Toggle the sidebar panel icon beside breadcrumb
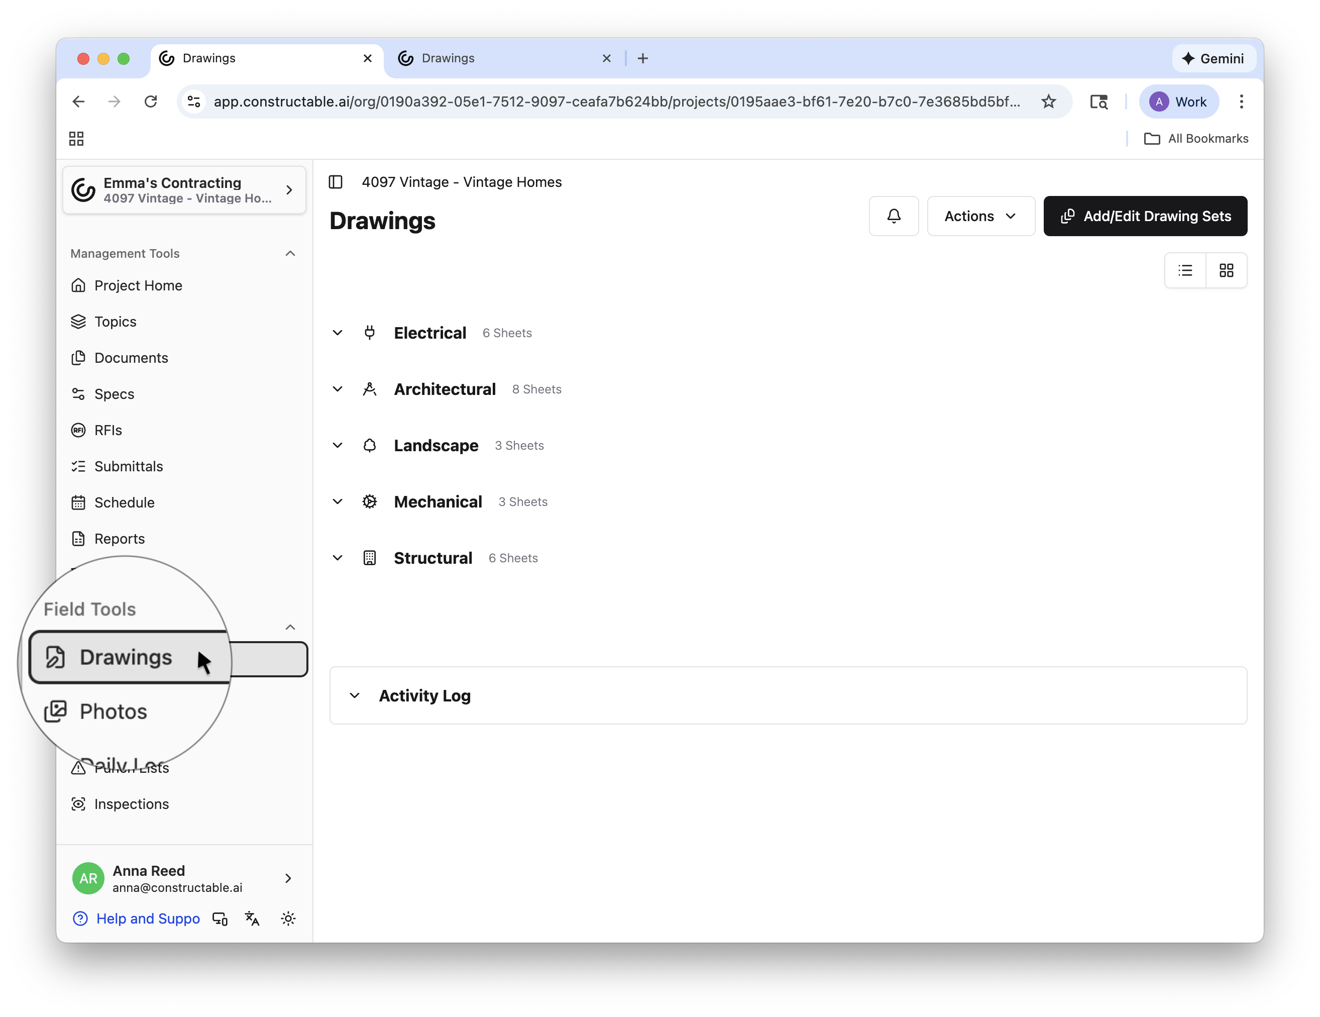The width and height of the screenshot is (1320, 1017). 336,182
